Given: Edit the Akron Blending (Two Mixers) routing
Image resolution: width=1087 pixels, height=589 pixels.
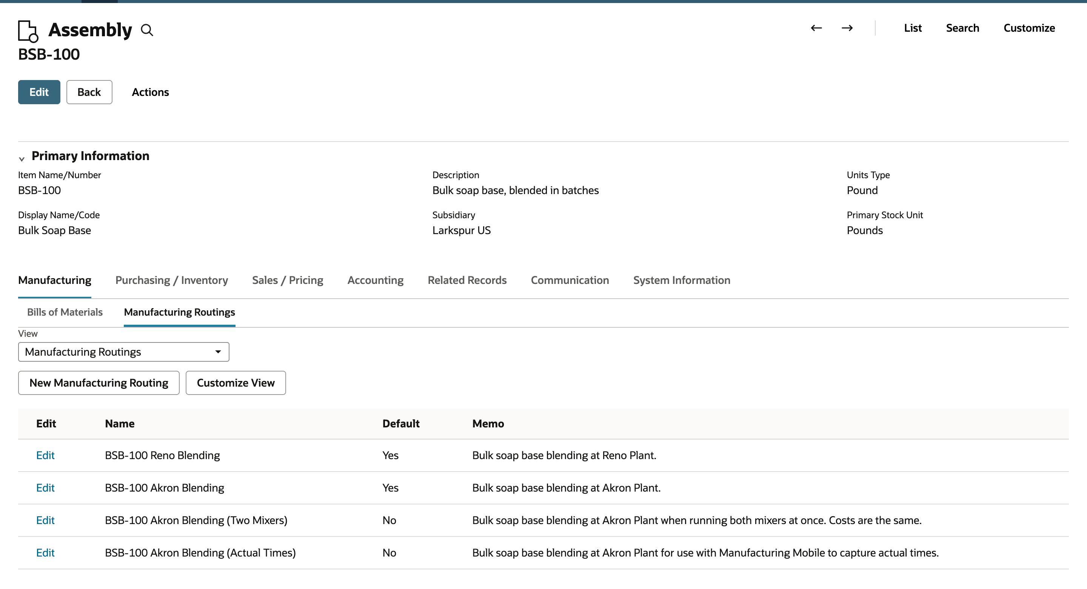Looking at the screenshot, I should tap(45, 520).
